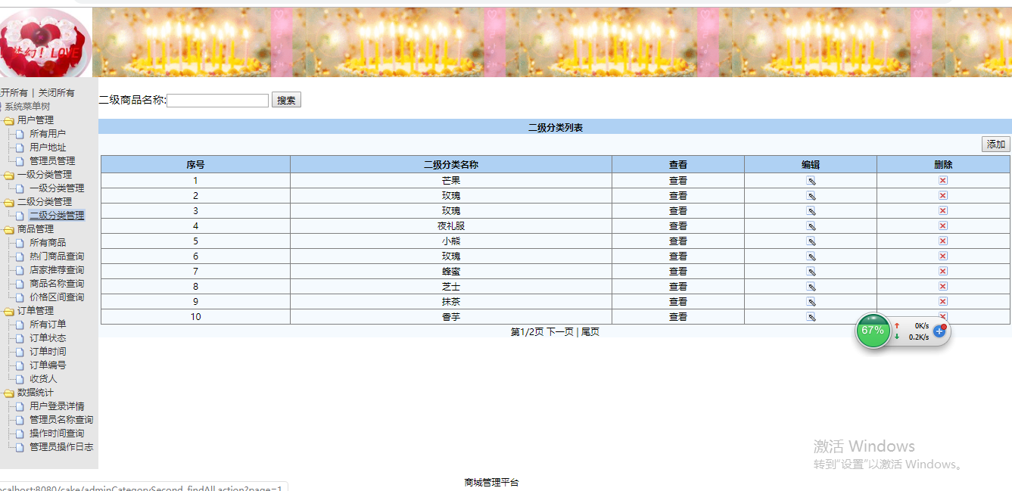Viewport: 1012px width, 491px height.
Task: Edit the 芒果 category via pencil icon
Action: (811, 181)
